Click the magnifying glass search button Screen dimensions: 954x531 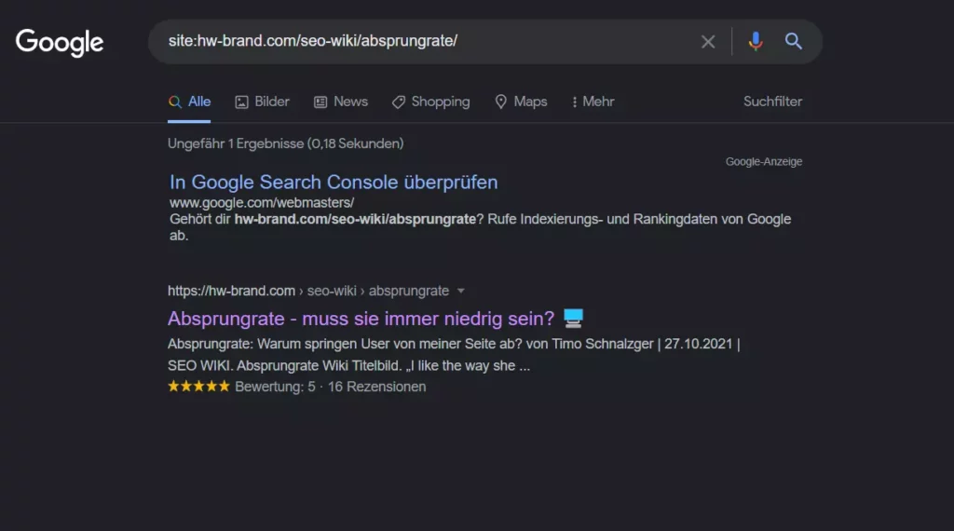(794, 41)
